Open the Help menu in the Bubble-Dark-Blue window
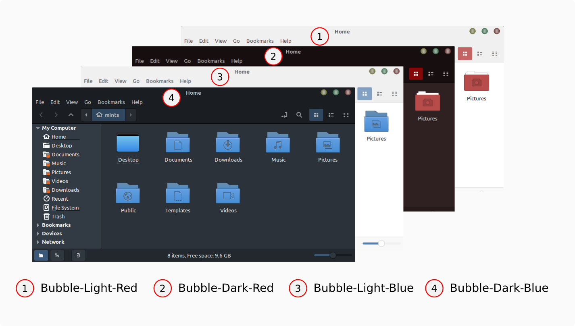The image size is (575, 326). [137, 102]
